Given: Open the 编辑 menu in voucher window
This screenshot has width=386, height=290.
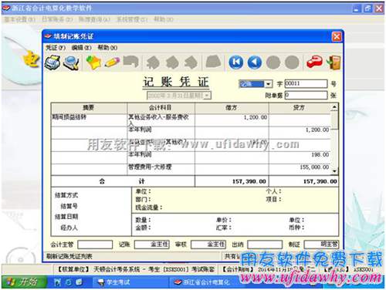Looking at the screenshot, I should [x=82, y=48].
